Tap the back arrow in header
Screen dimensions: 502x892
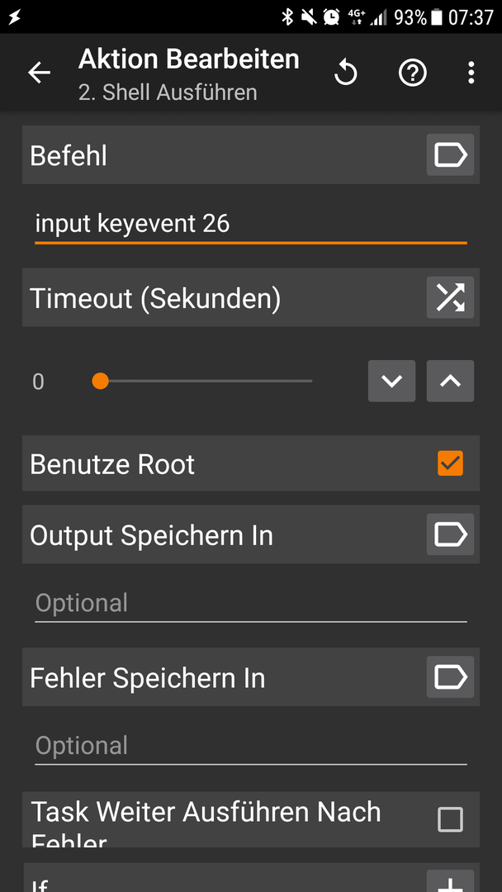pos(40,73)
